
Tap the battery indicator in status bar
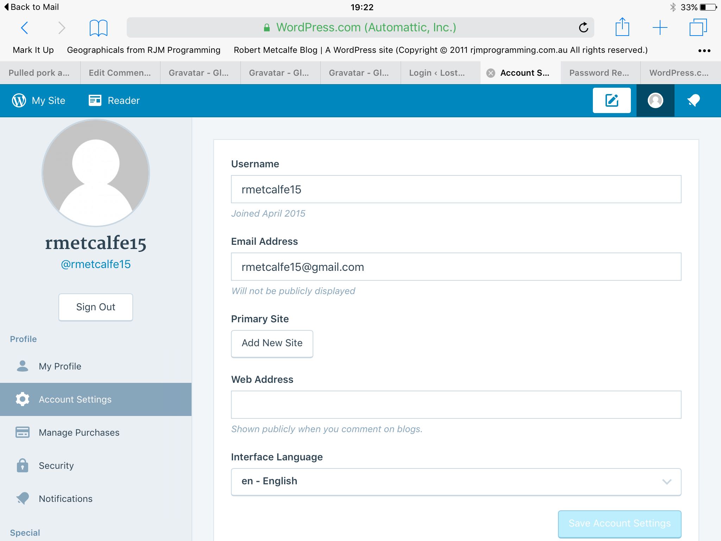(x=708, y=7)
